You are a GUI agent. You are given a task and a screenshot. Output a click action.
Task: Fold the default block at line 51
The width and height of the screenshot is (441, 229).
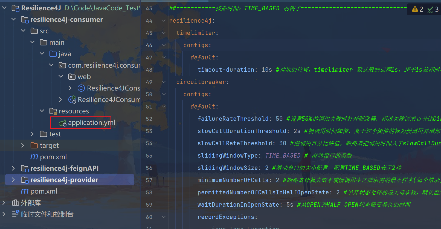(x=164, y=107)
